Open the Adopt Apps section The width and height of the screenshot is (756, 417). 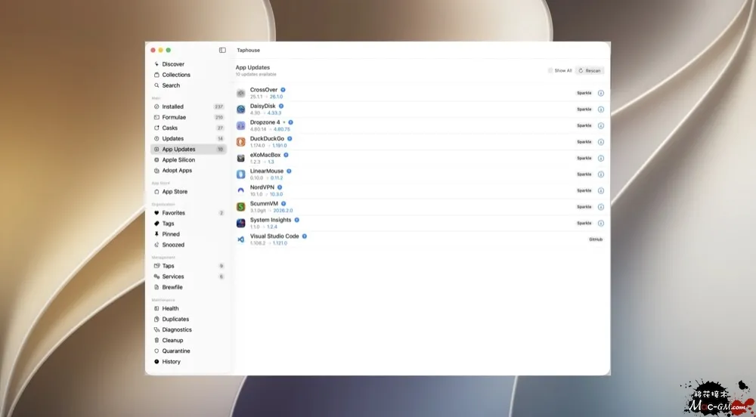(188, 171)
